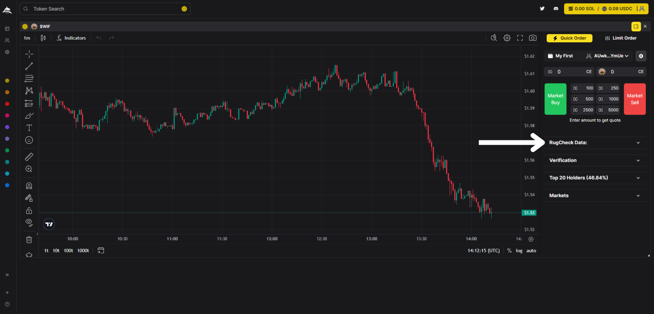
Task: Expand Top 20 Holders section
Action: 595,178
